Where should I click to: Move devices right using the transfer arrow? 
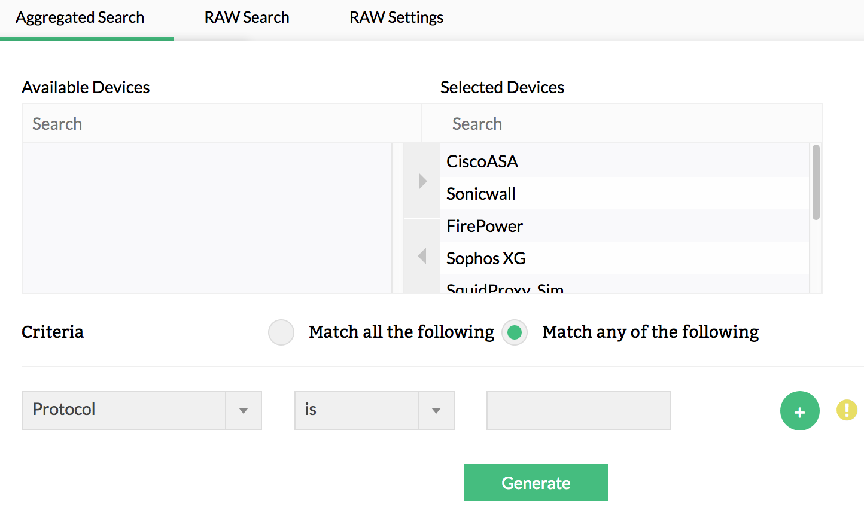point(422,181)
